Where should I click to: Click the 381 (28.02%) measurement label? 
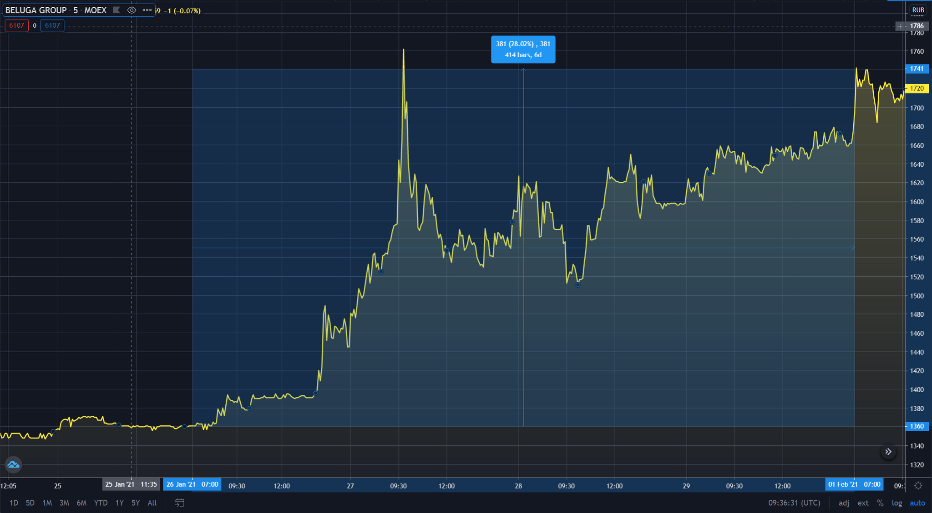(x=523, y=49)
